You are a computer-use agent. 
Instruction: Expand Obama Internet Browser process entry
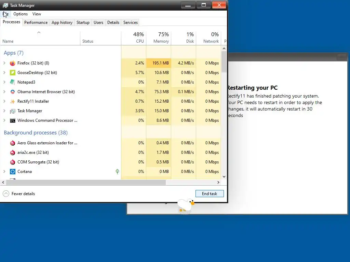coord(4,92)
